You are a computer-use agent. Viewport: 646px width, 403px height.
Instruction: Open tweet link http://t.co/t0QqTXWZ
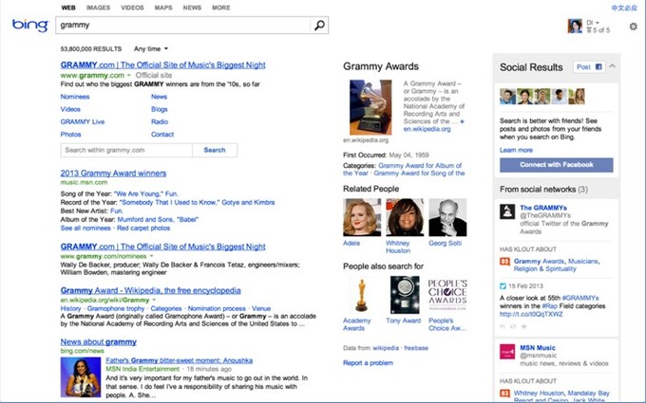pyautogui.click(x=531, y=314)
